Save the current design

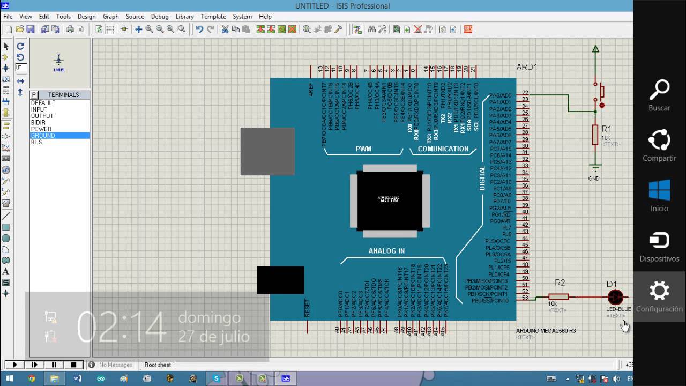point(30,29)
